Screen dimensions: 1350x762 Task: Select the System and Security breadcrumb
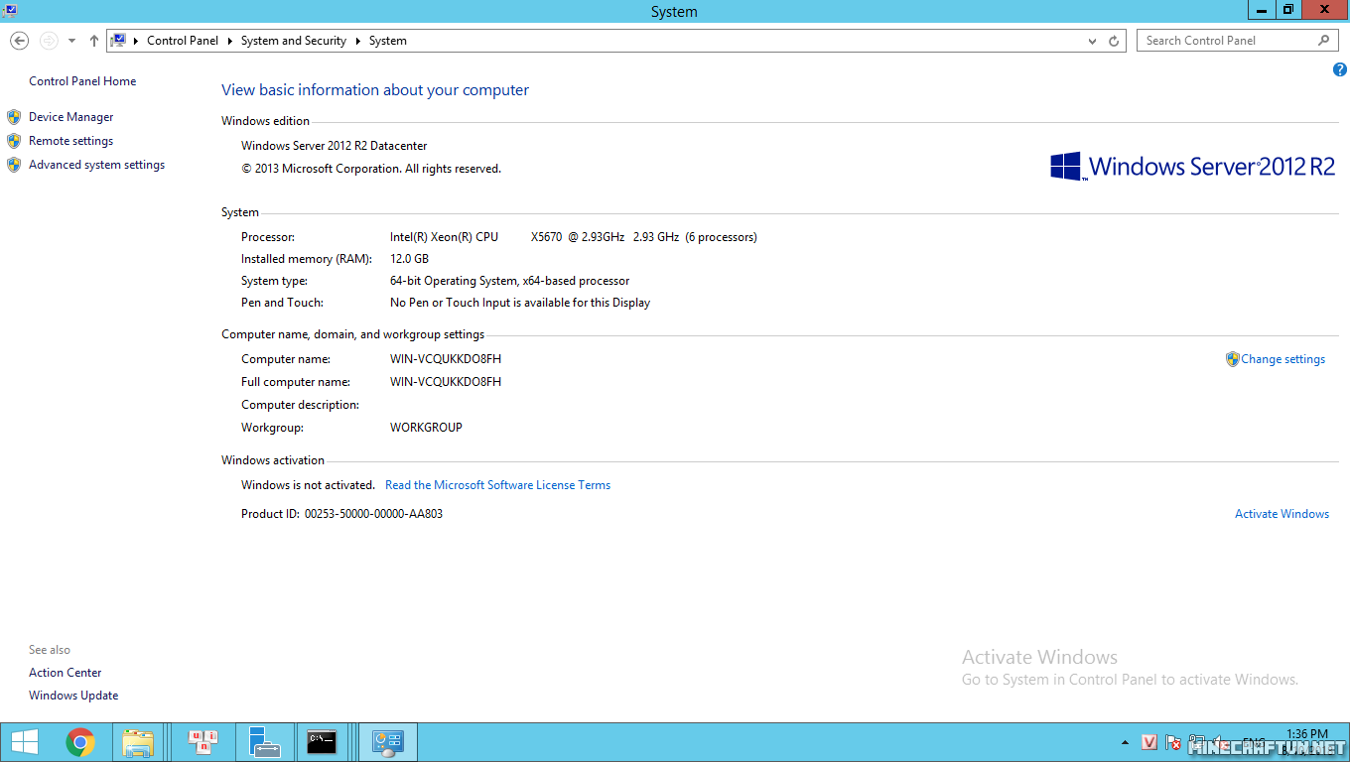click(x=294, y=41)
